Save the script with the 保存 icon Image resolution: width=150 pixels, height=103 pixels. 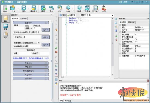coord(24,9)
